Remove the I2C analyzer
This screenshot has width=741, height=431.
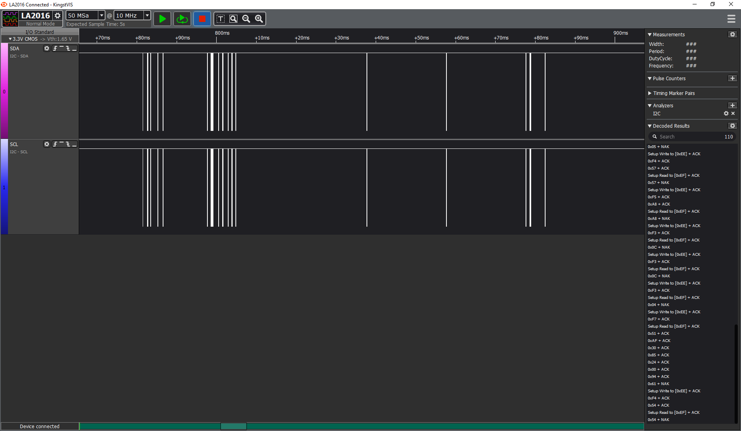pyautogui.click(x=733, y=114)
